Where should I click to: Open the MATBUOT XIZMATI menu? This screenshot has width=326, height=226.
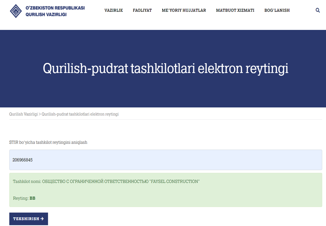coord(235,10)
